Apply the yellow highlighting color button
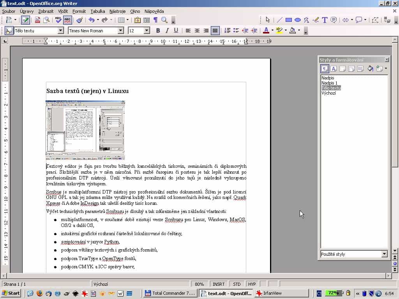399x299 pixels. click(279, 31)
